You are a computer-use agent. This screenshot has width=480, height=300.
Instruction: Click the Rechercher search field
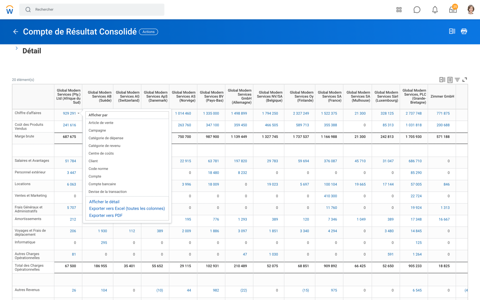coord(96,10)
